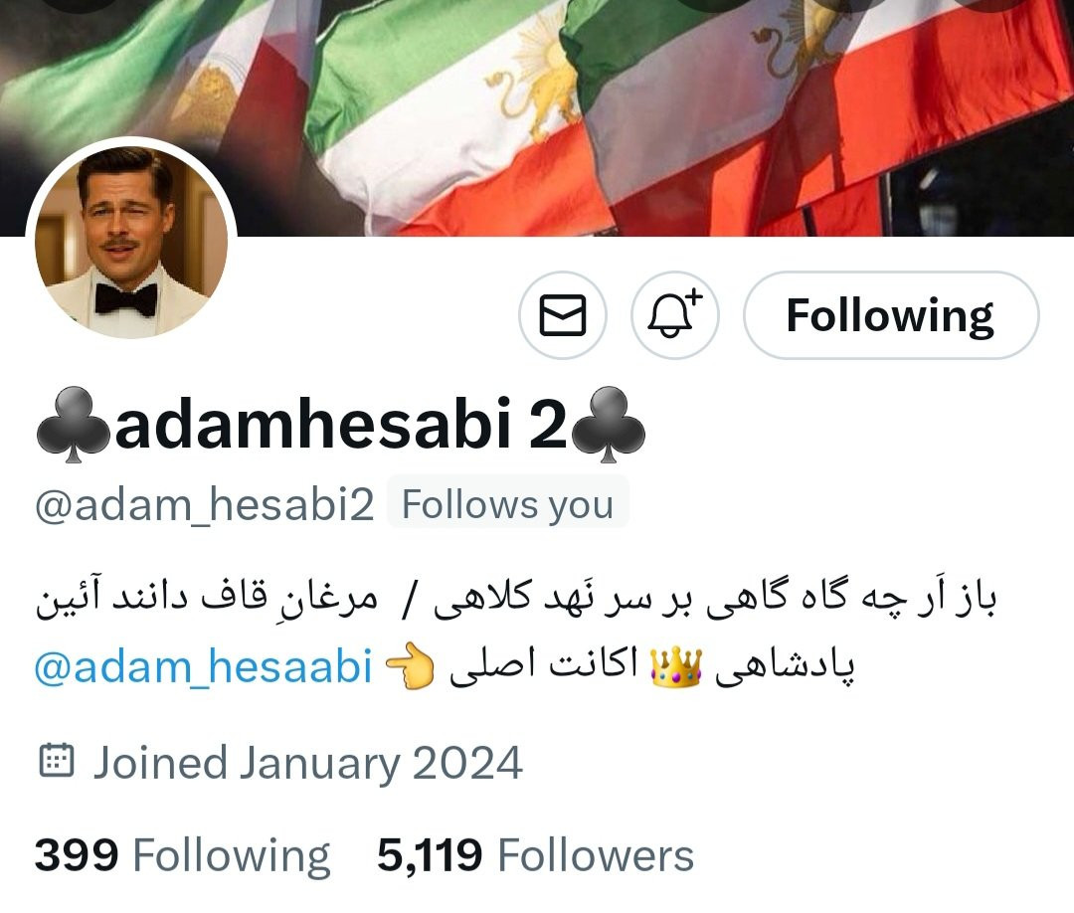Open the direct message envelope icon
Image resolution: width=1074 pixels, height=913 pixels.
click(x=562, y=315)
